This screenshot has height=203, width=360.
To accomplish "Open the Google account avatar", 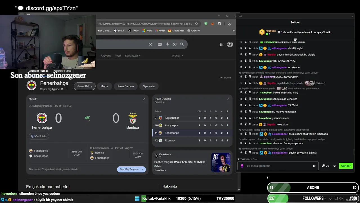I will 230,44.
